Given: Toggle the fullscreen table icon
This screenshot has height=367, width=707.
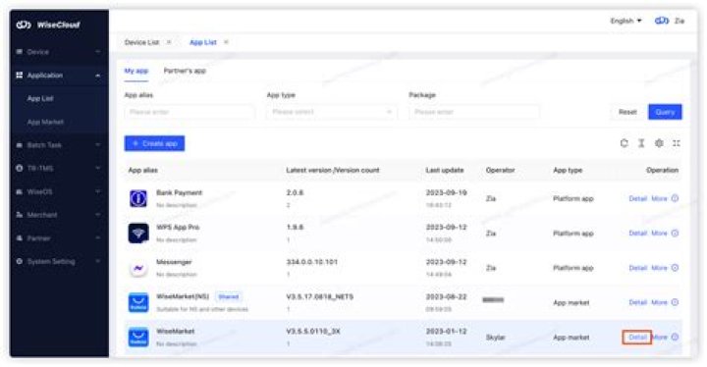Looking at the screenshot, I should tap(677, 143).
